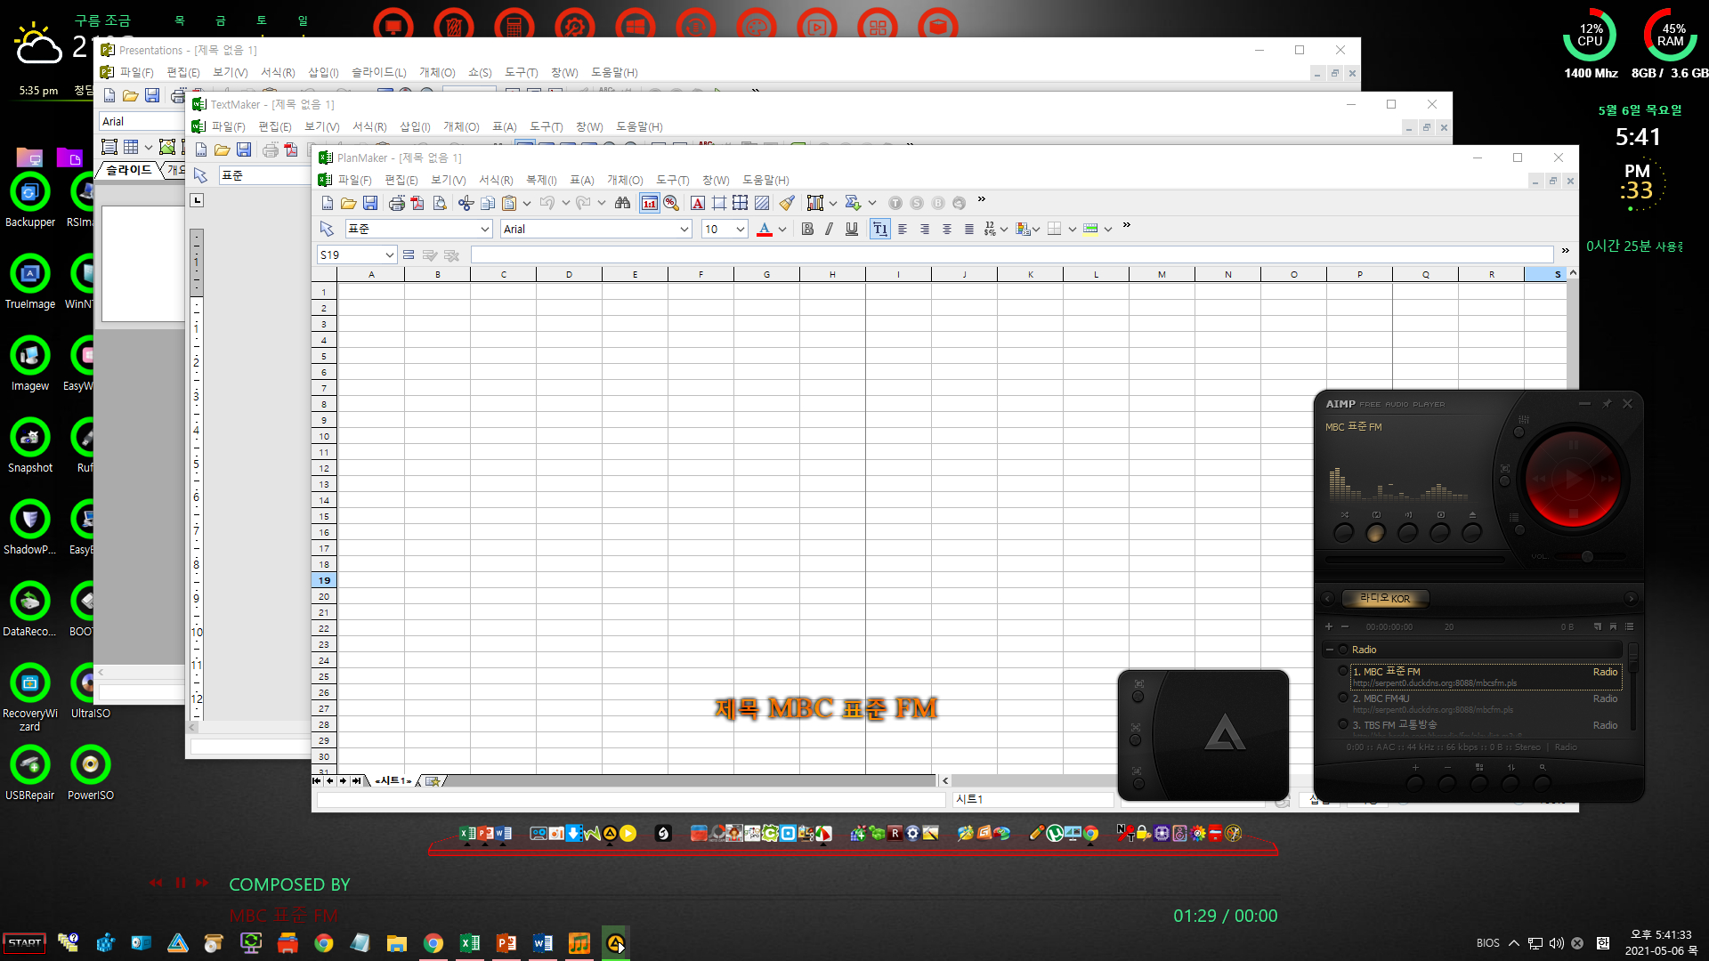Click the Cut scissors icon in PlanMaker
Viewport: 1709px width, 961px height.
[466, 203]
